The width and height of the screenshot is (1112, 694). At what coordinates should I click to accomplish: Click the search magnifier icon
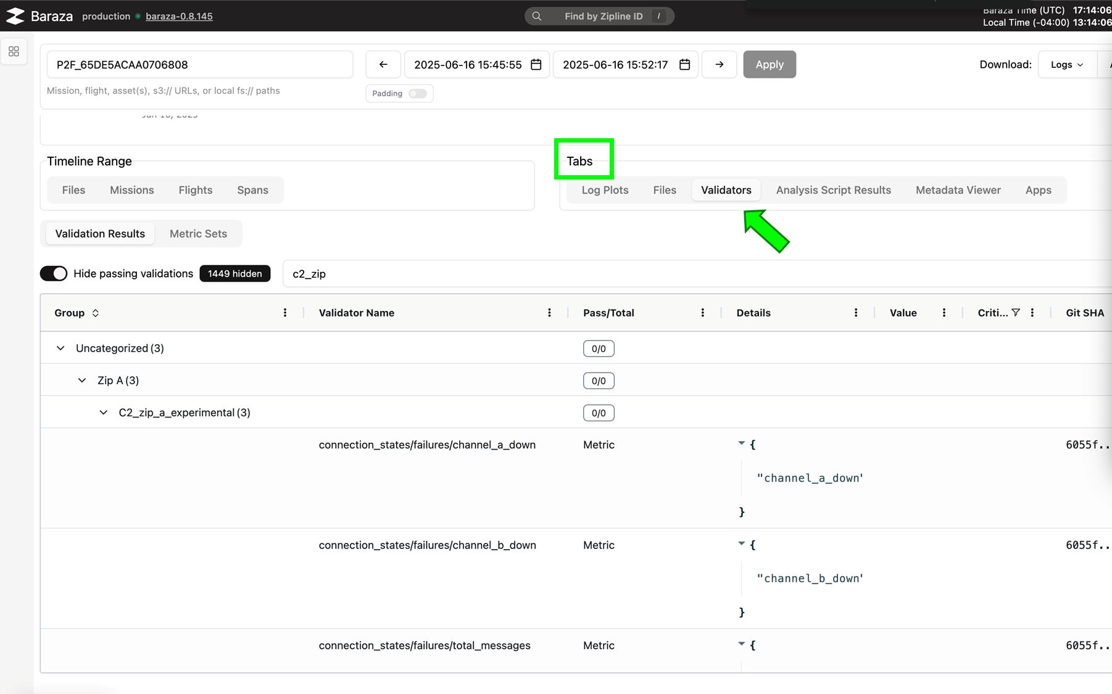(x=537, y=16)
